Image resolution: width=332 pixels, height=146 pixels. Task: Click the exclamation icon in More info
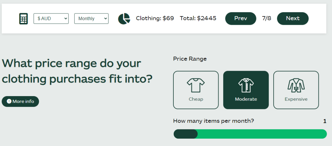(x=9, y=101)
